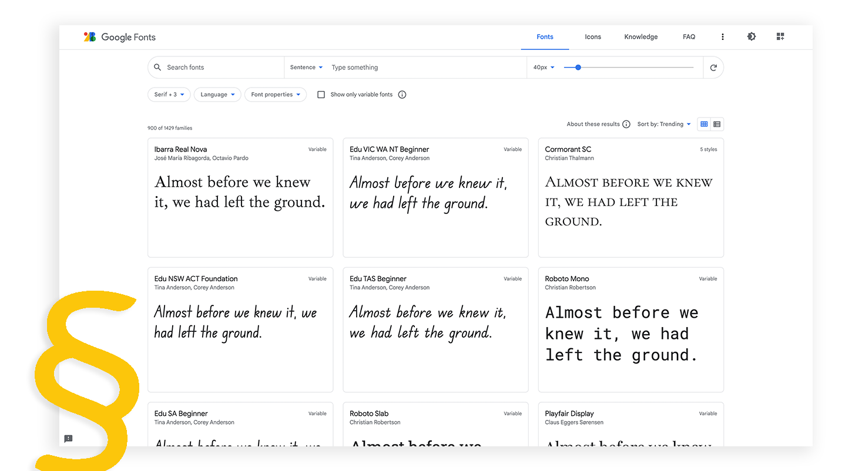This screenshot has height=471, width=852.
Task: Click "Christian Thalmann" author text
Action: (569, 158)
